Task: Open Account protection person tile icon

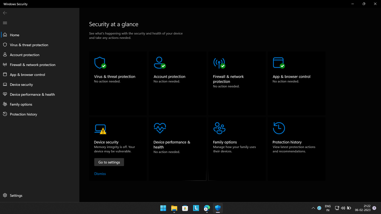Action: pos(160,63)
